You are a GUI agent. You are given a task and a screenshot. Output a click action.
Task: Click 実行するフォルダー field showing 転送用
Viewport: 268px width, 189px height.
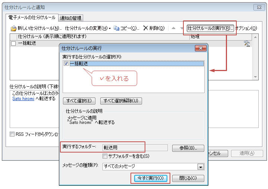135,148
